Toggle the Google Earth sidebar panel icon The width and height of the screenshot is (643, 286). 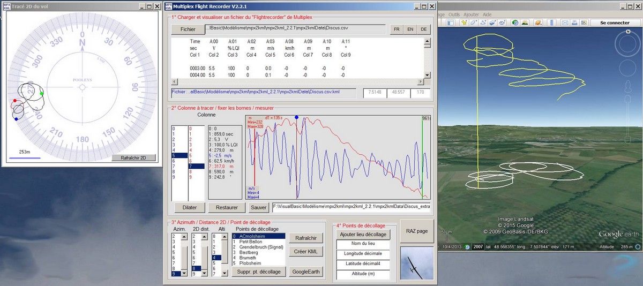pyautogui.click(x=451, y=22)
